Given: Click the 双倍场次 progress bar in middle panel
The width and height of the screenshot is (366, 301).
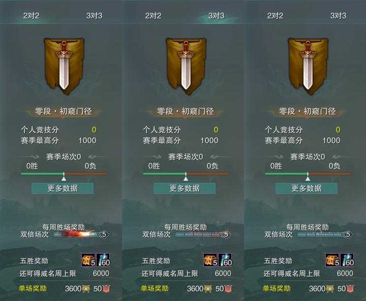Looking at the screenshot, I should pyautogui.click(x=203, y=234).
